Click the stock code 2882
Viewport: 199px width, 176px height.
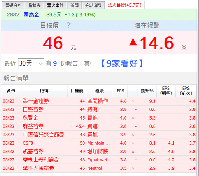pos(13,15)
